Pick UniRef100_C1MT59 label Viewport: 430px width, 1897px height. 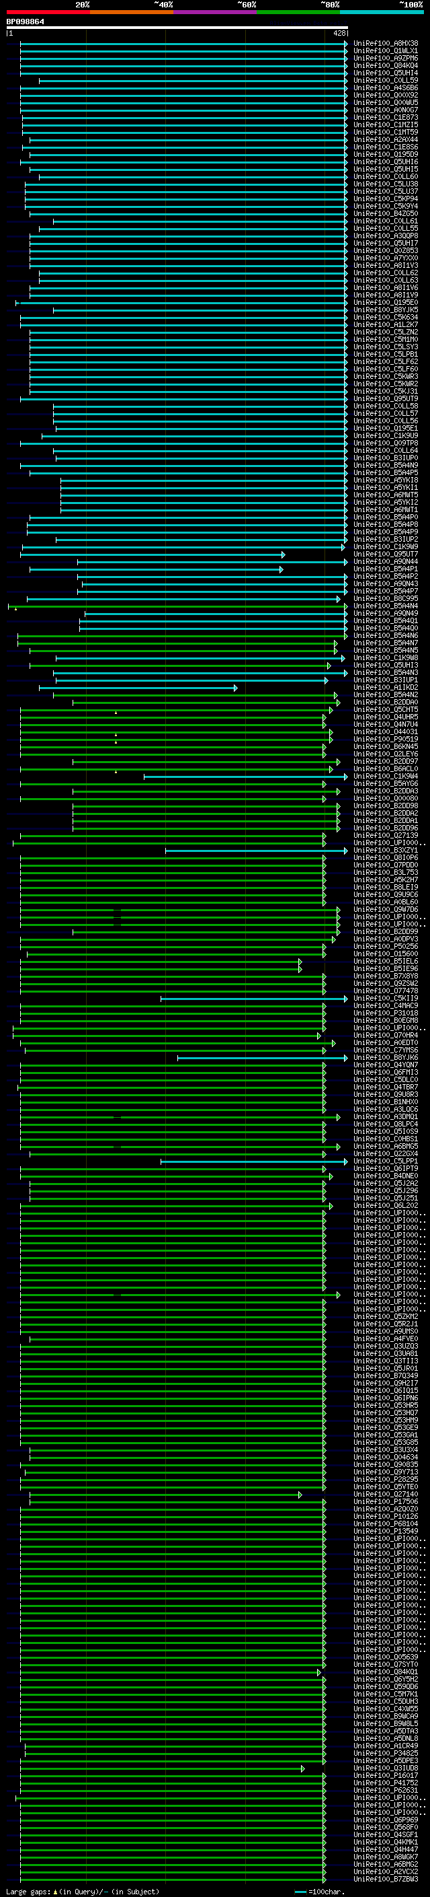coord(386,133)
